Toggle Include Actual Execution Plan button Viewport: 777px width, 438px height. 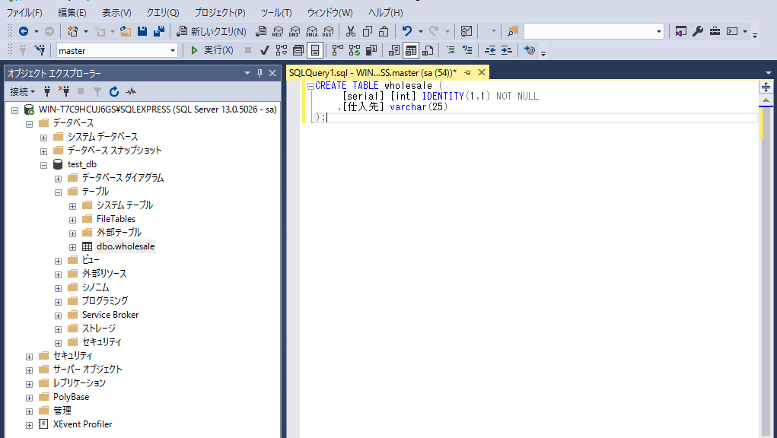pos(336,50)
